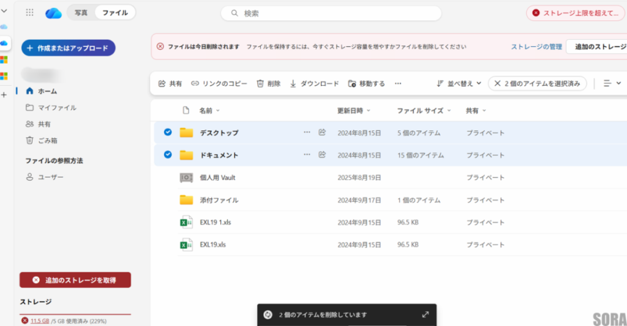Open the view layout options dropdown
This screenshot has height=326, width=627.
[612, 83]
